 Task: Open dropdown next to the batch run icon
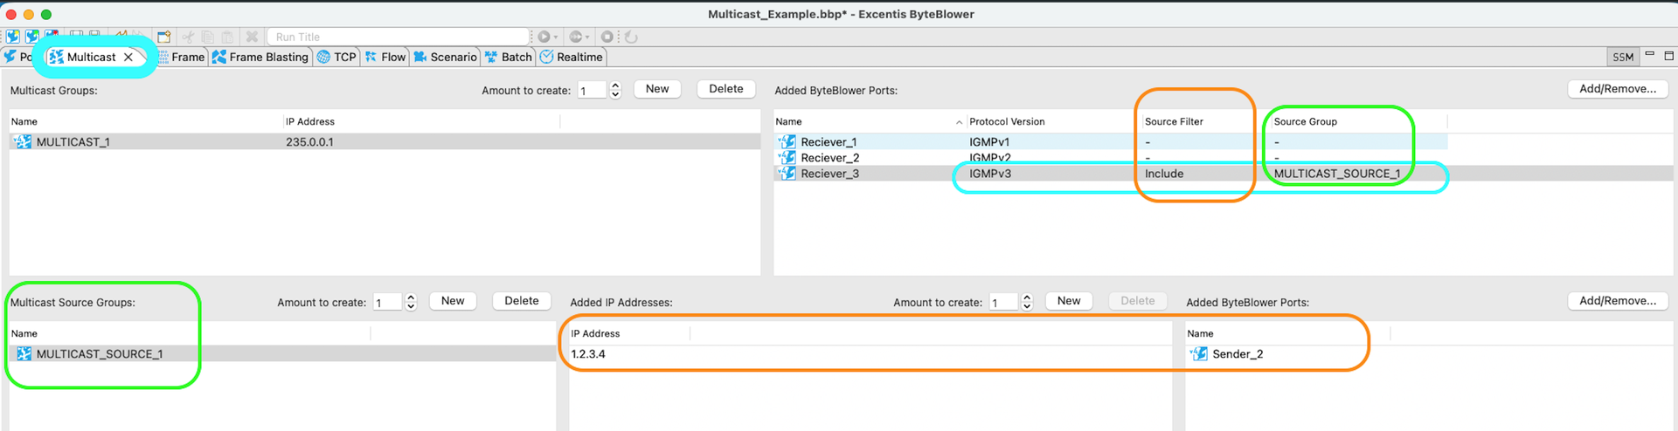587,38
